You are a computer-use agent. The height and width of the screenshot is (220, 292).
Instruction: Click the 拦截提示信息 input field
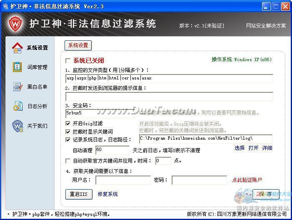(x=169, y=96)
